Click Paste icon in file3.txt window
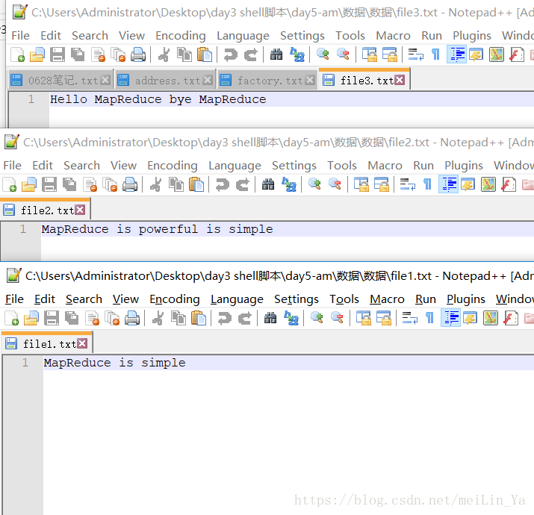The image size is (534, 515). [x=205, y=54]
